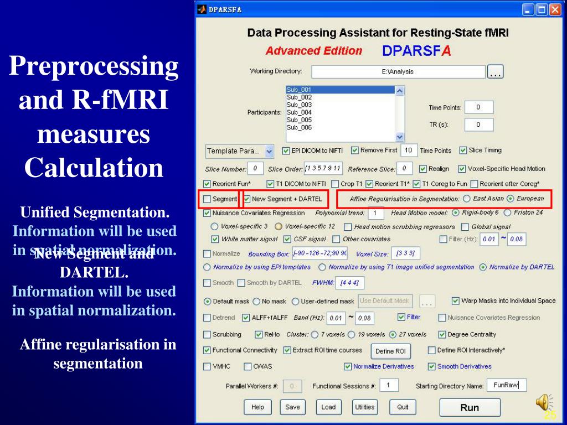Select Sub_006 in the Participants list
Screen dimensions: 567x425
341,128
